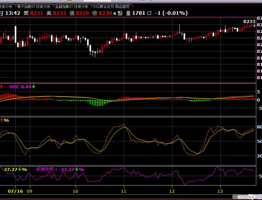Open the 金融指數07 技術分析 tab
This screenshot has width=262, height=200.
click(x=72, y=6)
